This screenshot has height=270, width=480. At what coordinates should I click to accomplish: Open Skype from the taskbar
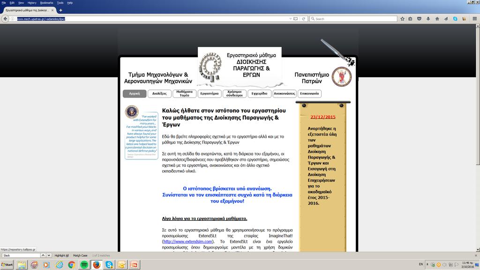(x=109, y=264)
